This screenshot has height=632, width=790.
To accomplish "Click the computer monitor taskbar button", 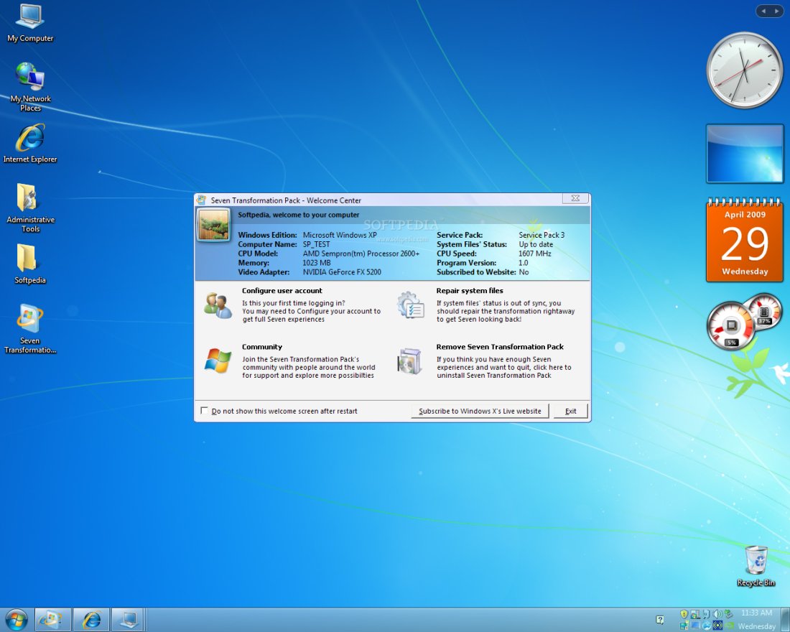I will tap(129, 619).
